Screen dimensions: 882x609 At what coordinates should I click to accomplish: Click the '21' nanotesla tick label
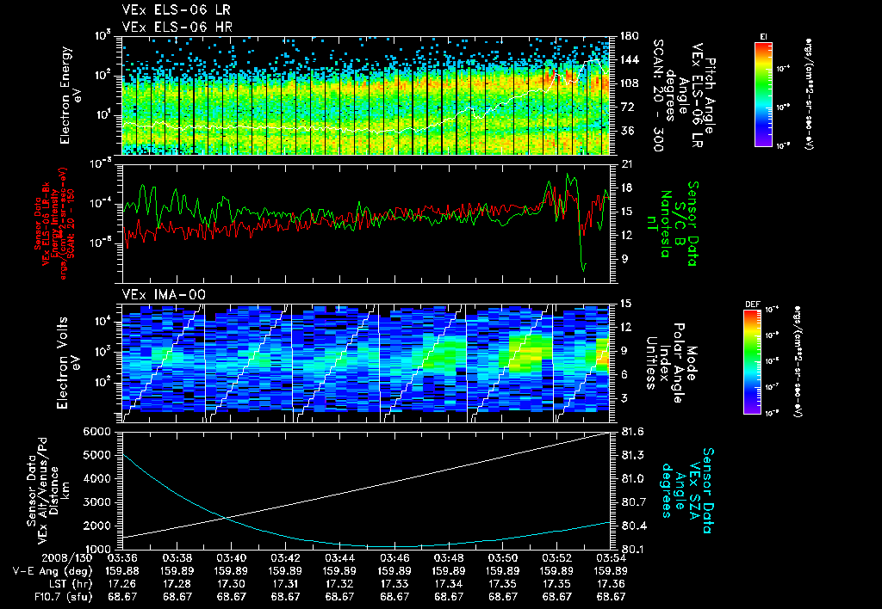[x=627, y=164]
